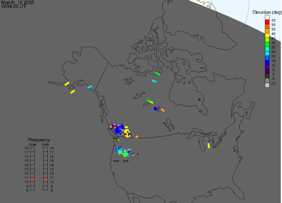Click the top cell of the cvw frequency bar

pyautogui.click(x=32, y=150)
